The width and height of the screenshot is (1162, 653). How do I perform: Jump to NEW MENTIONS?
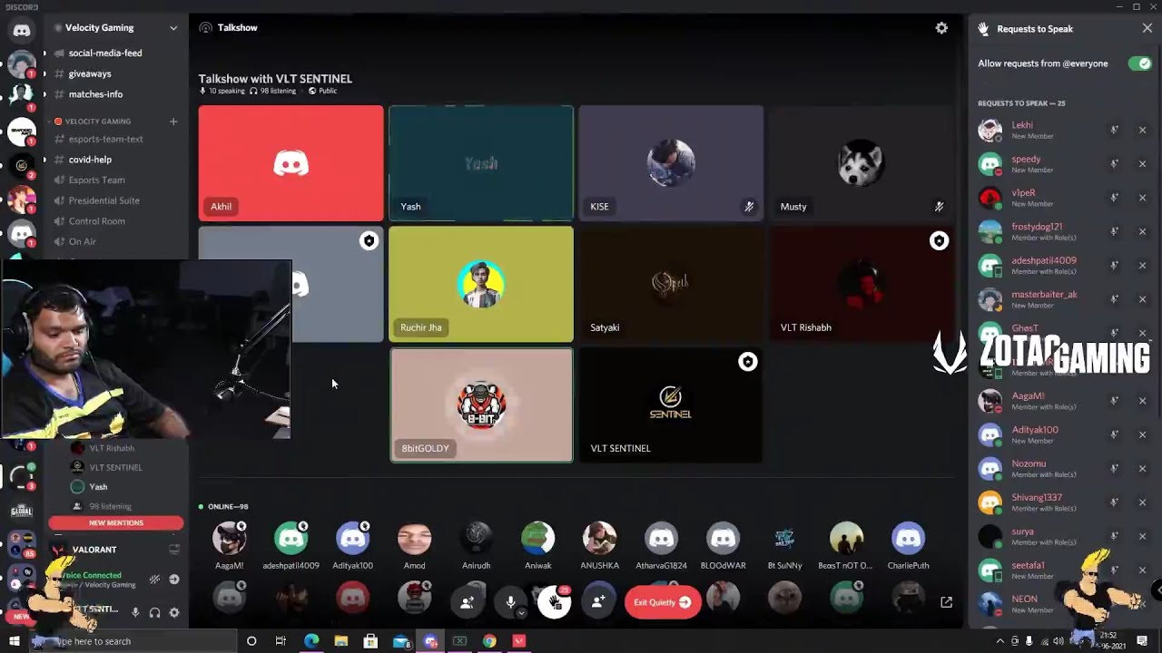pos(116,523)
